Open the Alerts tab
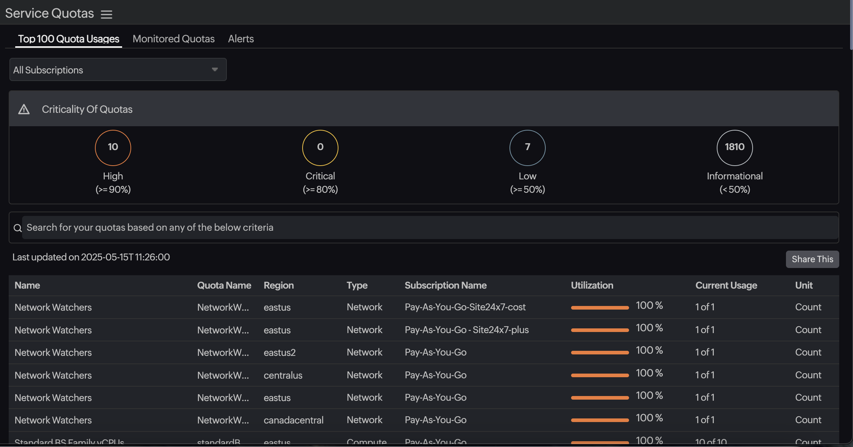The image size is (853, 447). pyautogui.click(x=241, y=39)
